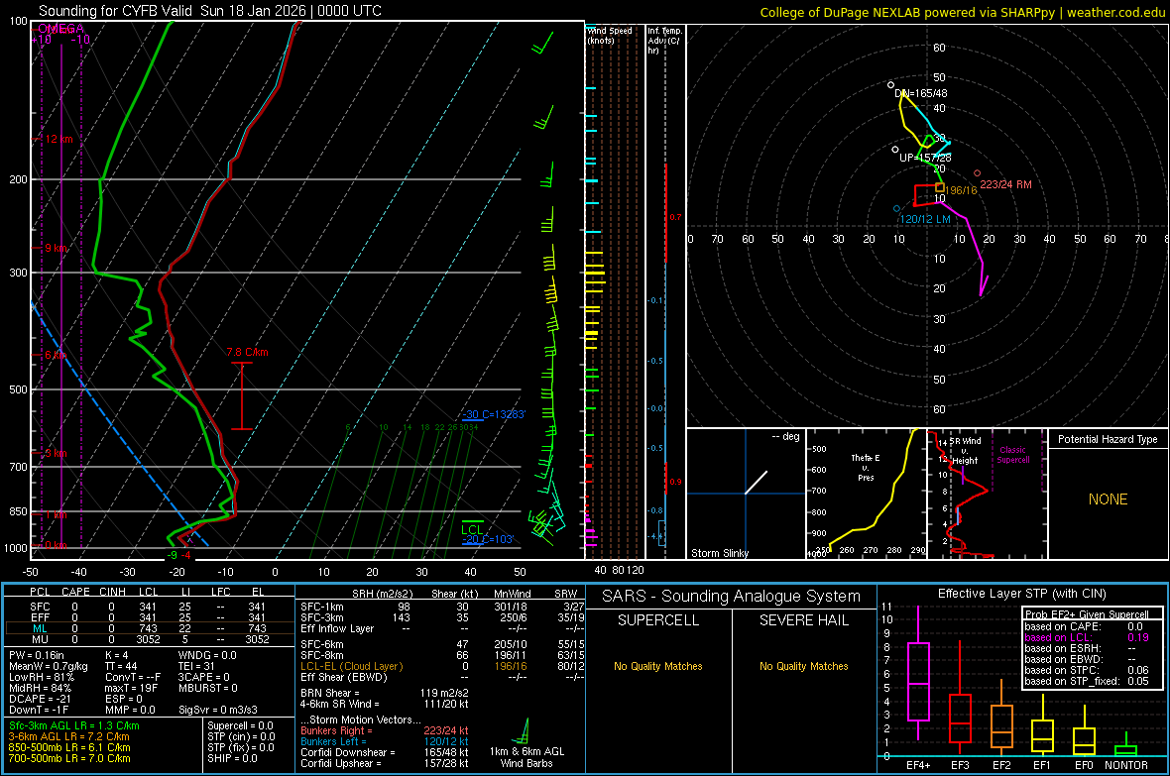This screenshot has height=776, width=1170.
Task: Click the 'LowRH = 81%' value
Action: pos(41,677)
